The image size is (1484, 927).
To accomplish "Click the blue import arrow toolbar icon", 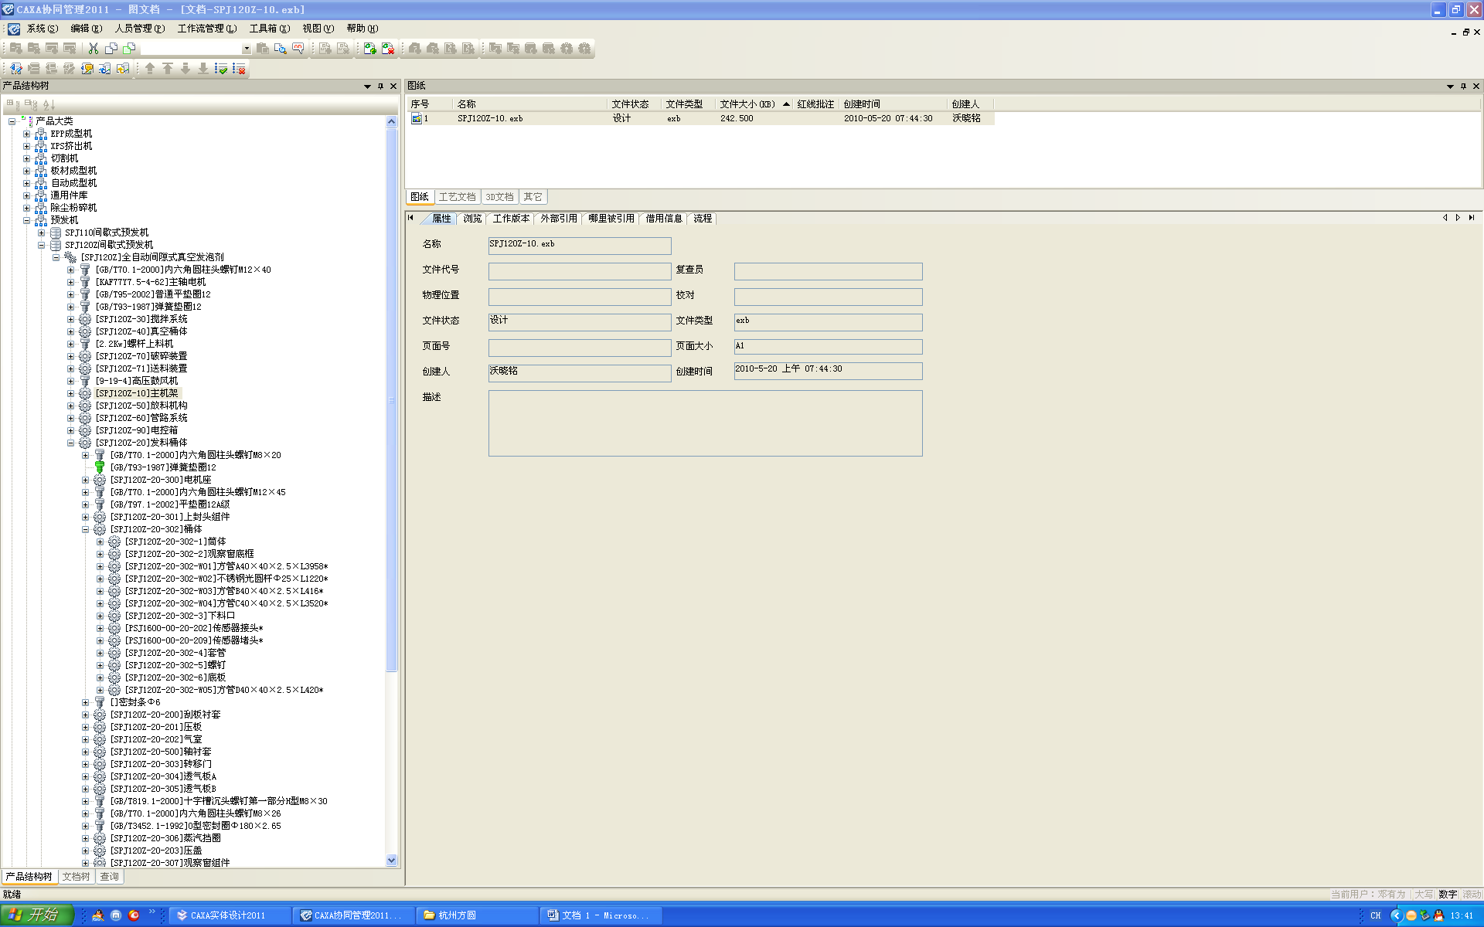I will tap(104, 68).
